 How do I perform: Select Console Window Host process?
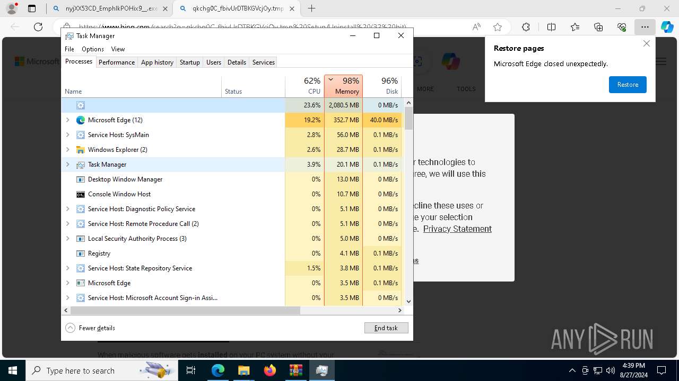pos(232,194)
